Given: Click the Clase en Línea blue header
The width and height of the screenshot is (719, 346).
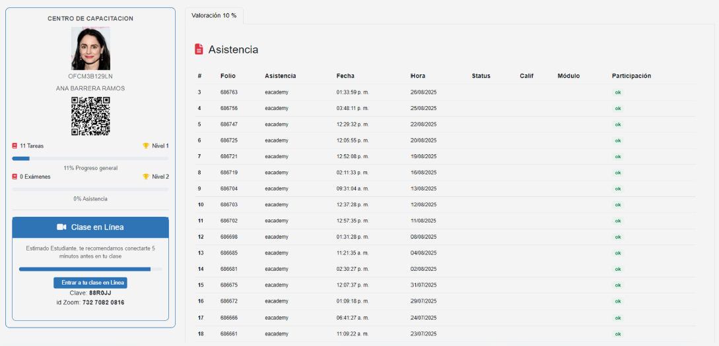Looking at the screenshot, I should [90, 227].
